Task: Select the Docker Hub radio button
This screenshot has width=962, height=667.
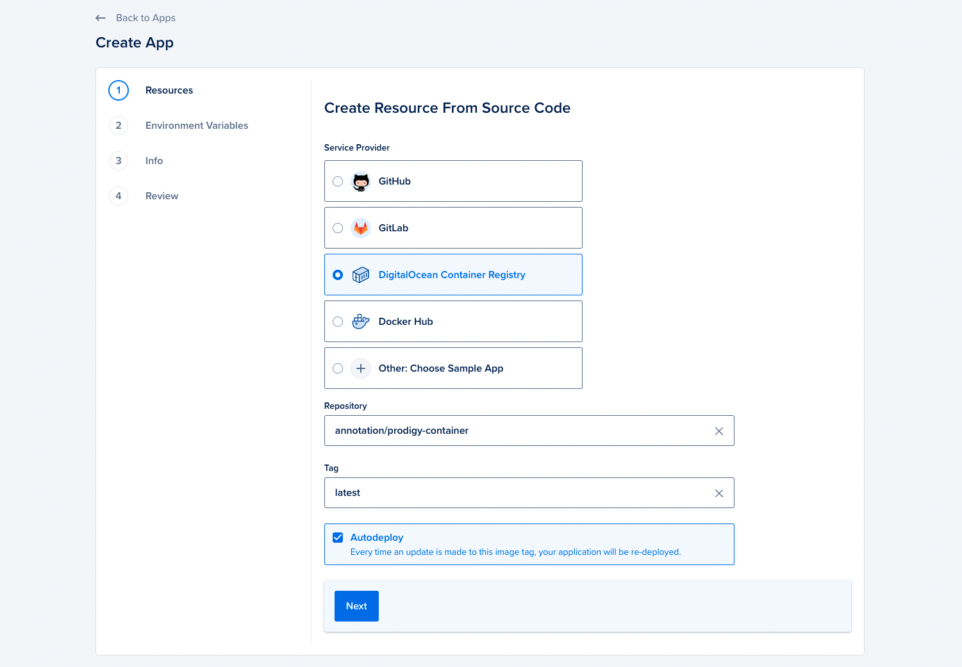Action: pos(338,322)
